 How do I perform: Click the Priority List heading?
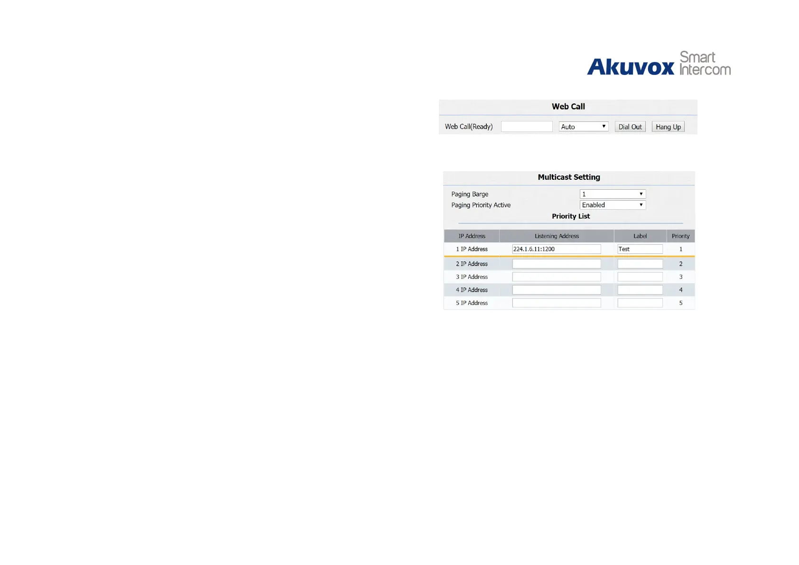(x=571, y=216)
